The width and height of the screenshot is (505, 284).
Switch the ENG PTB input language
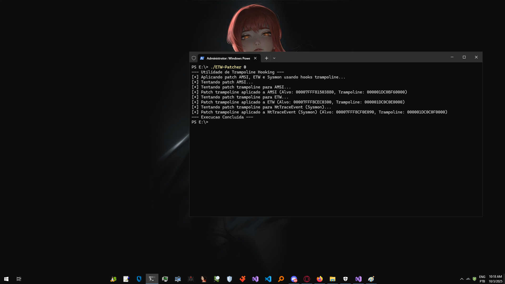tap(482, 279)
